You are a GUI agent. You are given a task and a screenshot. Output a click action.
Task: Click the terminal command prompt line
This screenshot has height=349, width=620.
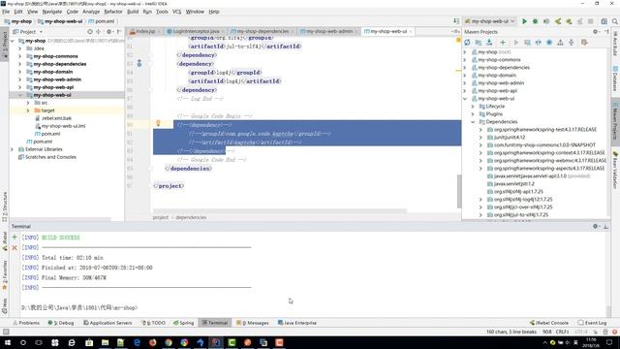[79, 307]
